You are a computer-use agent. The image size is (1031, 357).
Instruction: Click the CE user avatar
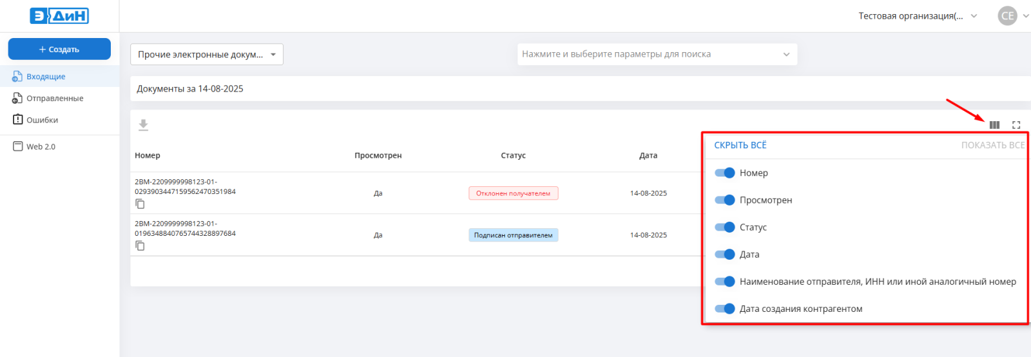click(x=1007, y=16)
